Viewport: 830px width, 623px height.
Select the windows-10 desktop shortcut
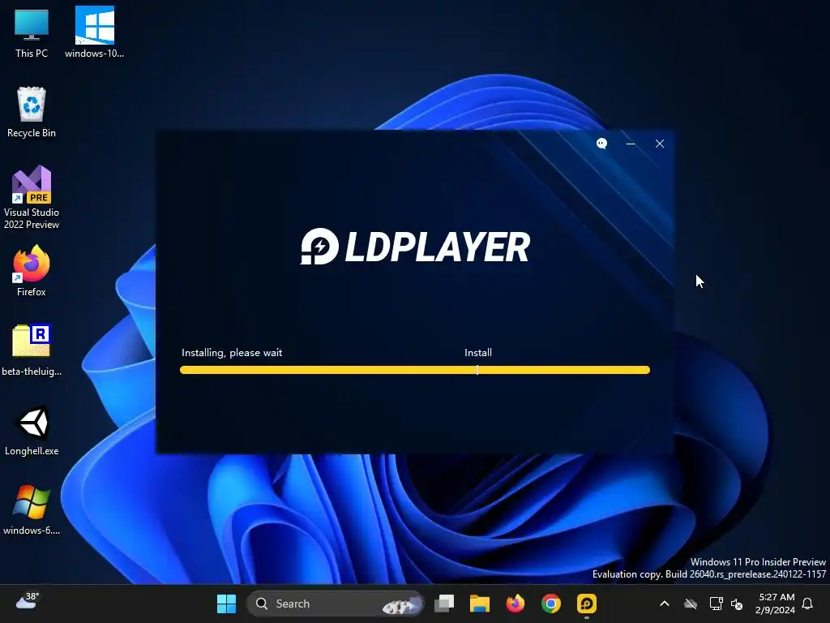click(94, 32)
